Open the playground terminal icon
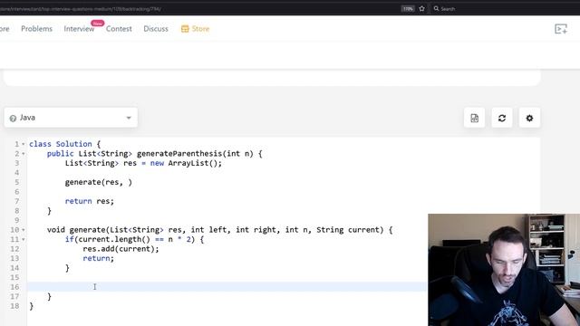The width and height of the screenshot is (580, 326). click(x=561, y=29)
